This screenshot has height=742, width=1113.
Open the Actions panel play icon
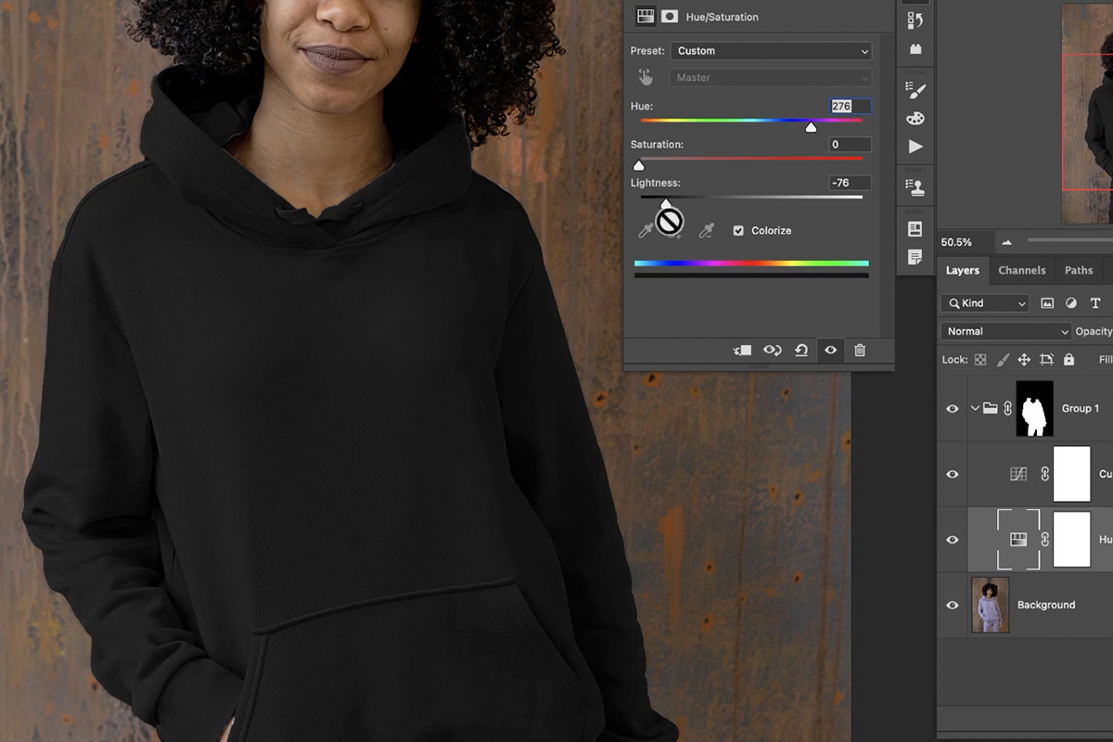[915, 146]
